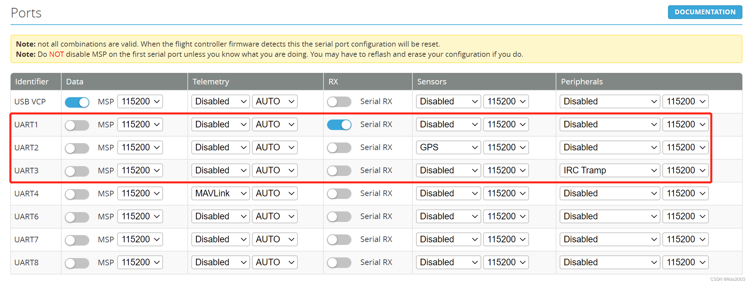The height and width of the screenshot is (284, 750).
Task: Open UART3 peripherals IRC Tramp dropdown
Action: point(610,170)
